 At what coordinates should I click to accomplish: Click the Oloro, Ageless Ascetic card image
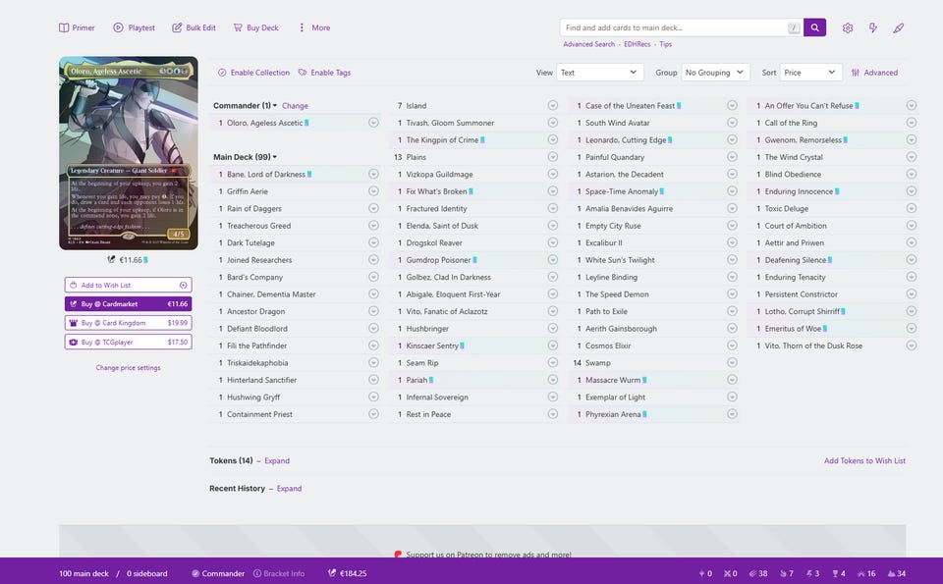click(x=128, y=153)
